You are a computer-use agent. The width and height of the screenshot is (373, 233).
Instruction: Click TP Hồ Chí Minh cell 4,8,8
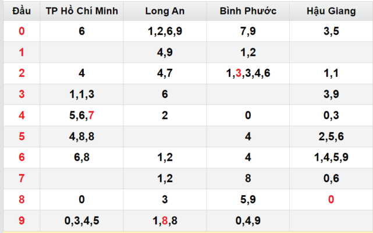[x=81, y=136]
